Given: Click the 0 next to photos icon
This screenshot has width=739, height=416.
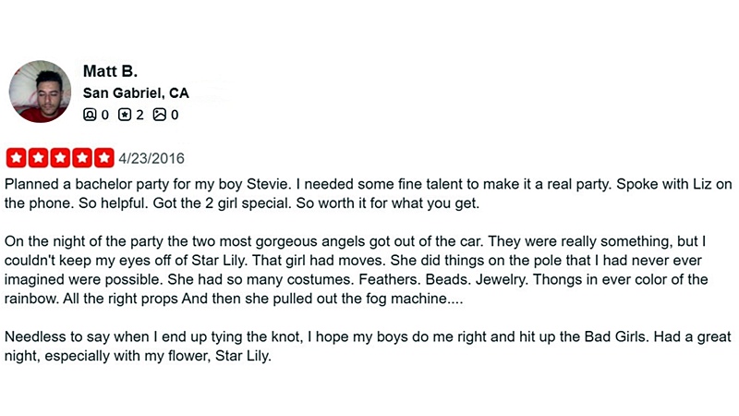Looking at the screenshot, I should point(175,115).
